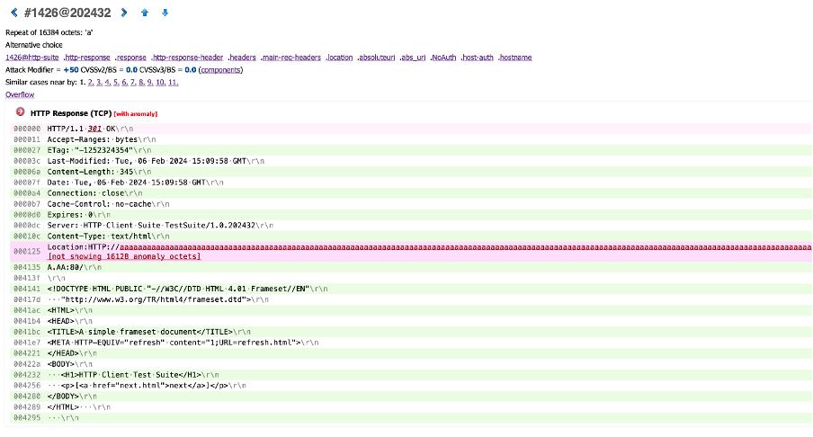Select the next.html anchor line

point(411,386)
